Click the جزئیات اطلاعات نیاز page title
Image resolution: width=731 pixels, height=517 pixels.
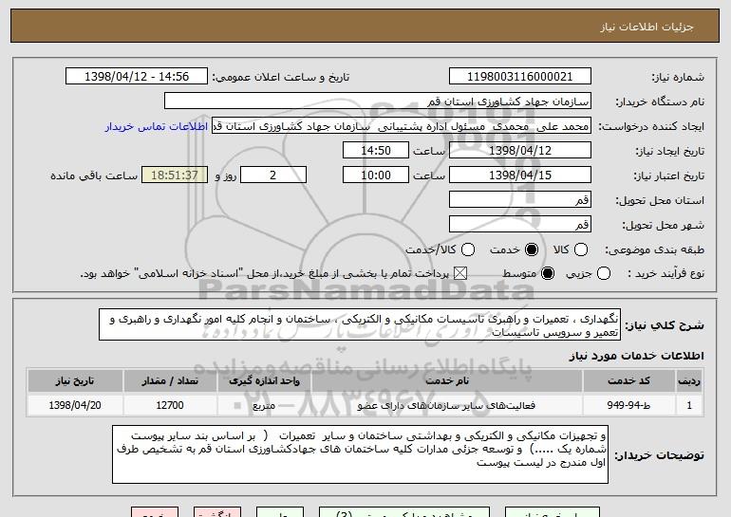coord(647,27)
